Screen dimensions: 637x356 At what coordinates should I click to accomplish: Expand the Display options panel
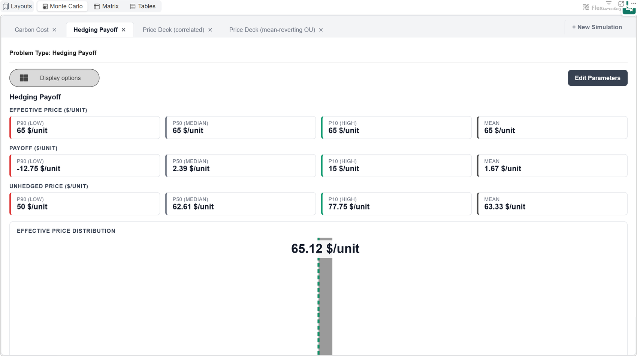pyautogui.click(x=54, y=78)
